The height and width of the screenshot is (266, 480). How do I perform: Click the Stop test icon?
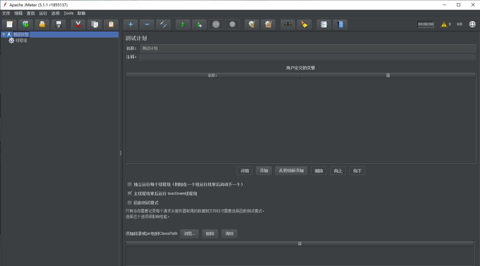tap(216, 24)
